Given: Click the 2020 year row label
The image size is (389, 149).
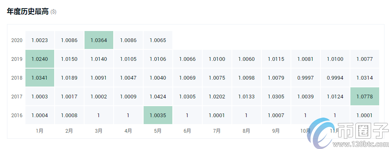Looking at the screenshot, I should 17,40.
